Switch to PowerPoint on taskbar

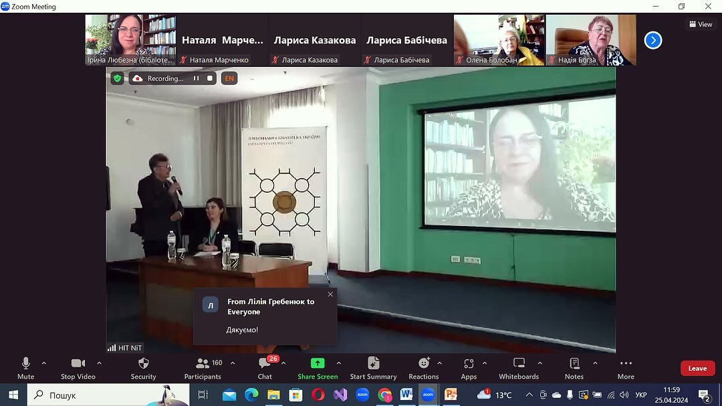(451, 395)
